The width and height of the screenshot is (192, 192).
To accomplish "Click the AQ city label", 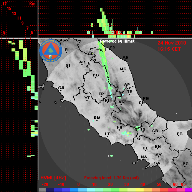I will tap(121, 102).
